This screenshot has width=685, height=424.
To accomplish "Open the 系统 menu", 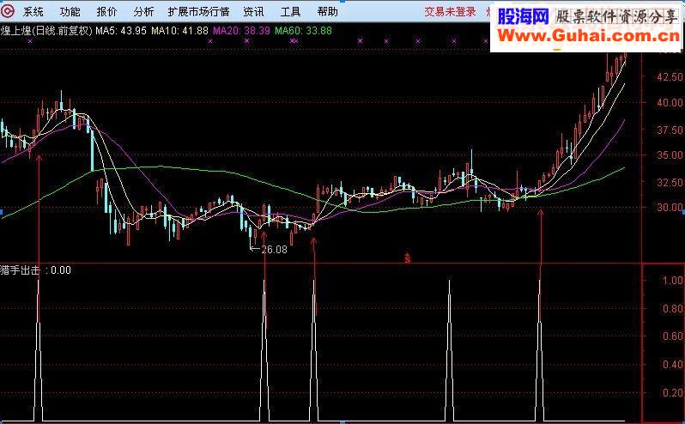I will click(33, 12).
